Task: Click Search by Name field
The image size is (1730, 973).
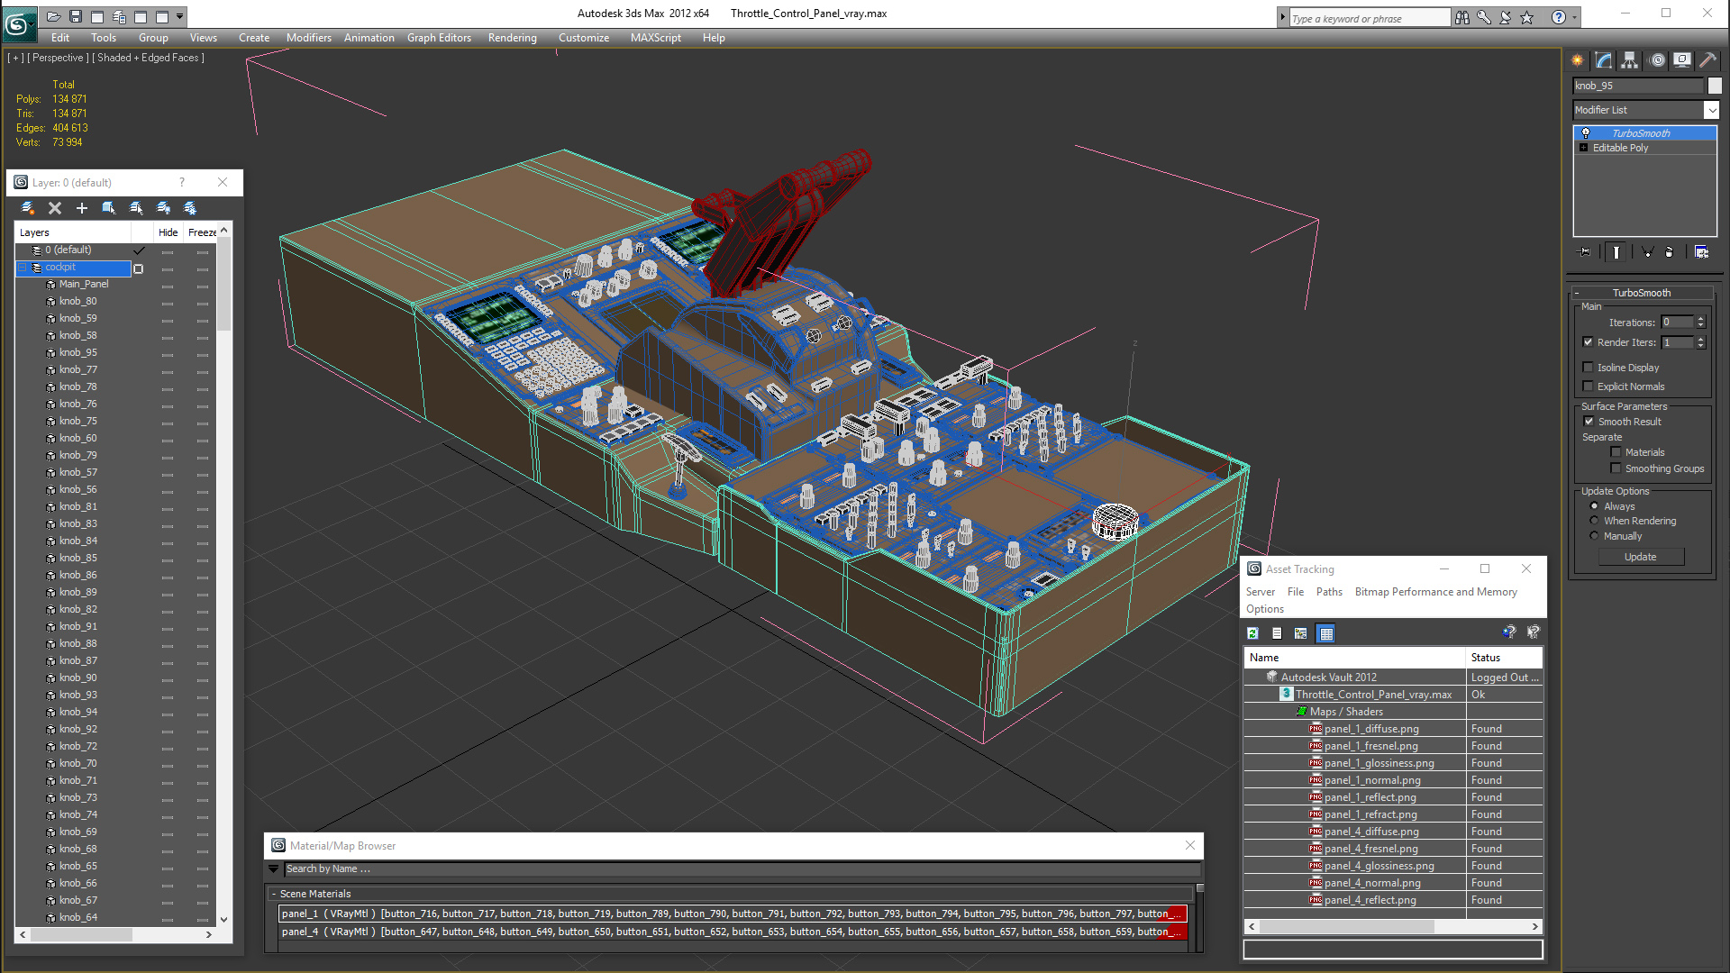Action: tap(742, 869)
